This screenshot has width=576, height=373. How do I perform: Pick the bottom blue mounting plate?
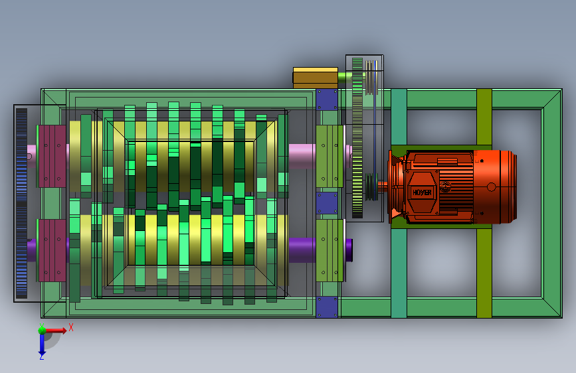tap(327, 307)
